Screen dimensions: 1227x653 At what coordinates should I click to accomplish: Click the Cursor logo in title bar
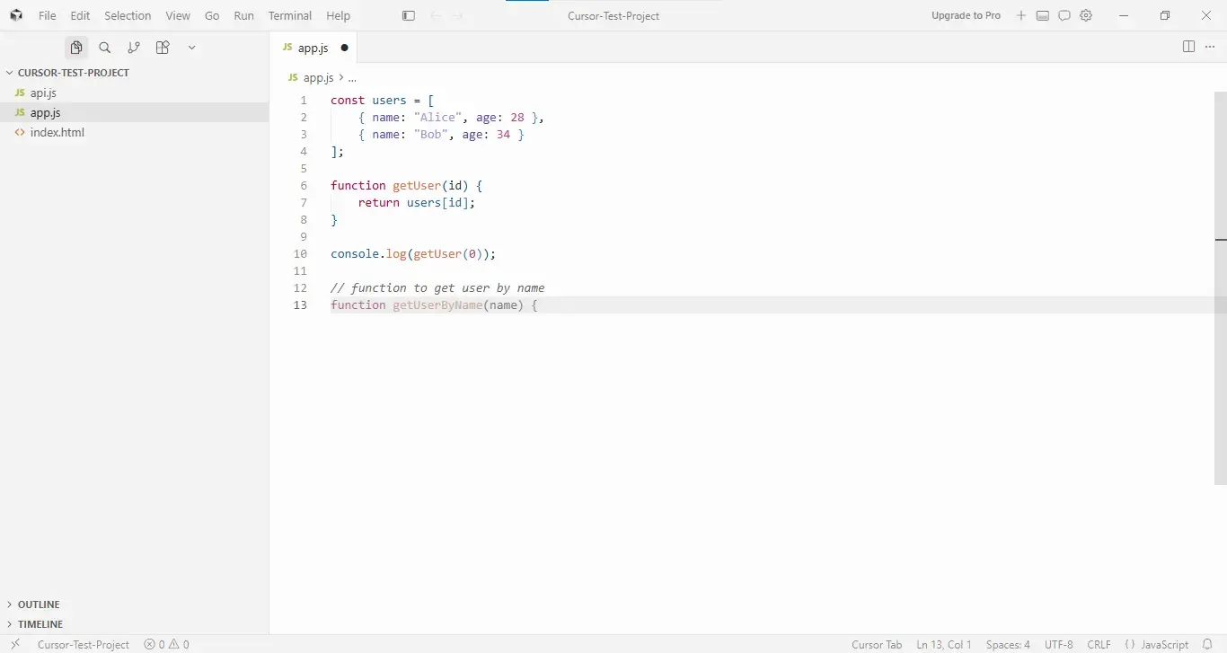16,15
